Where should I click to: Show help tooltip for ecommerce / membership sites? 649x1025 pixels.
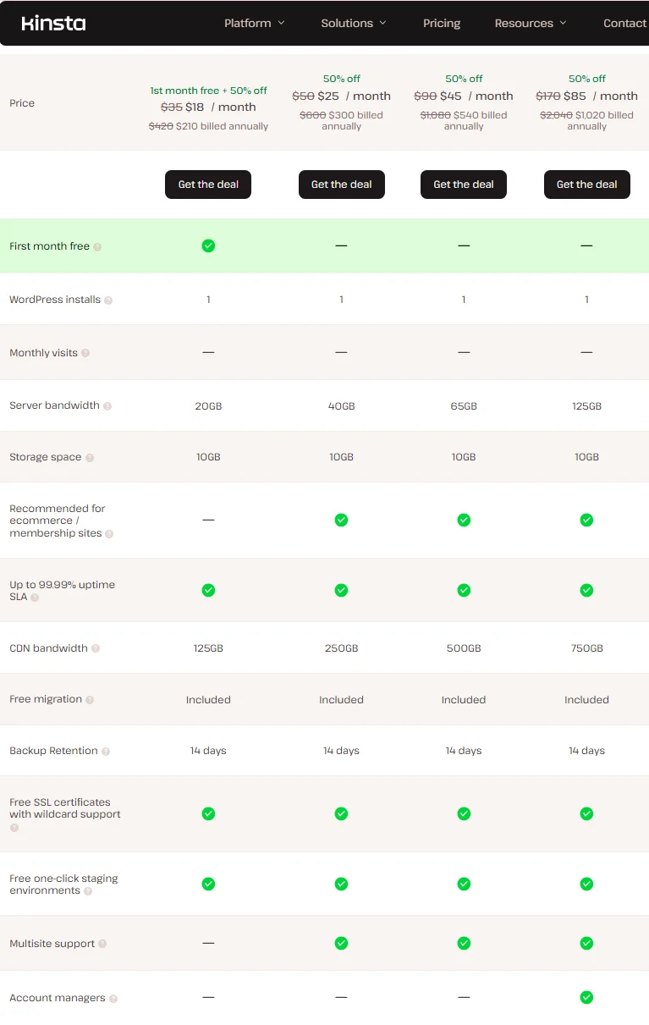coord(109,534)
